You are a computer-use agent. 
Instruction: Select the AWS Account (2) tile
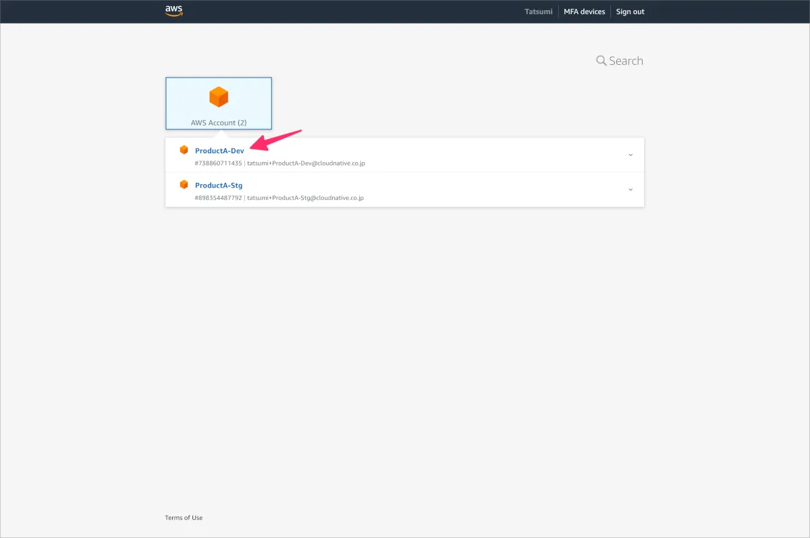pos(219,103)
